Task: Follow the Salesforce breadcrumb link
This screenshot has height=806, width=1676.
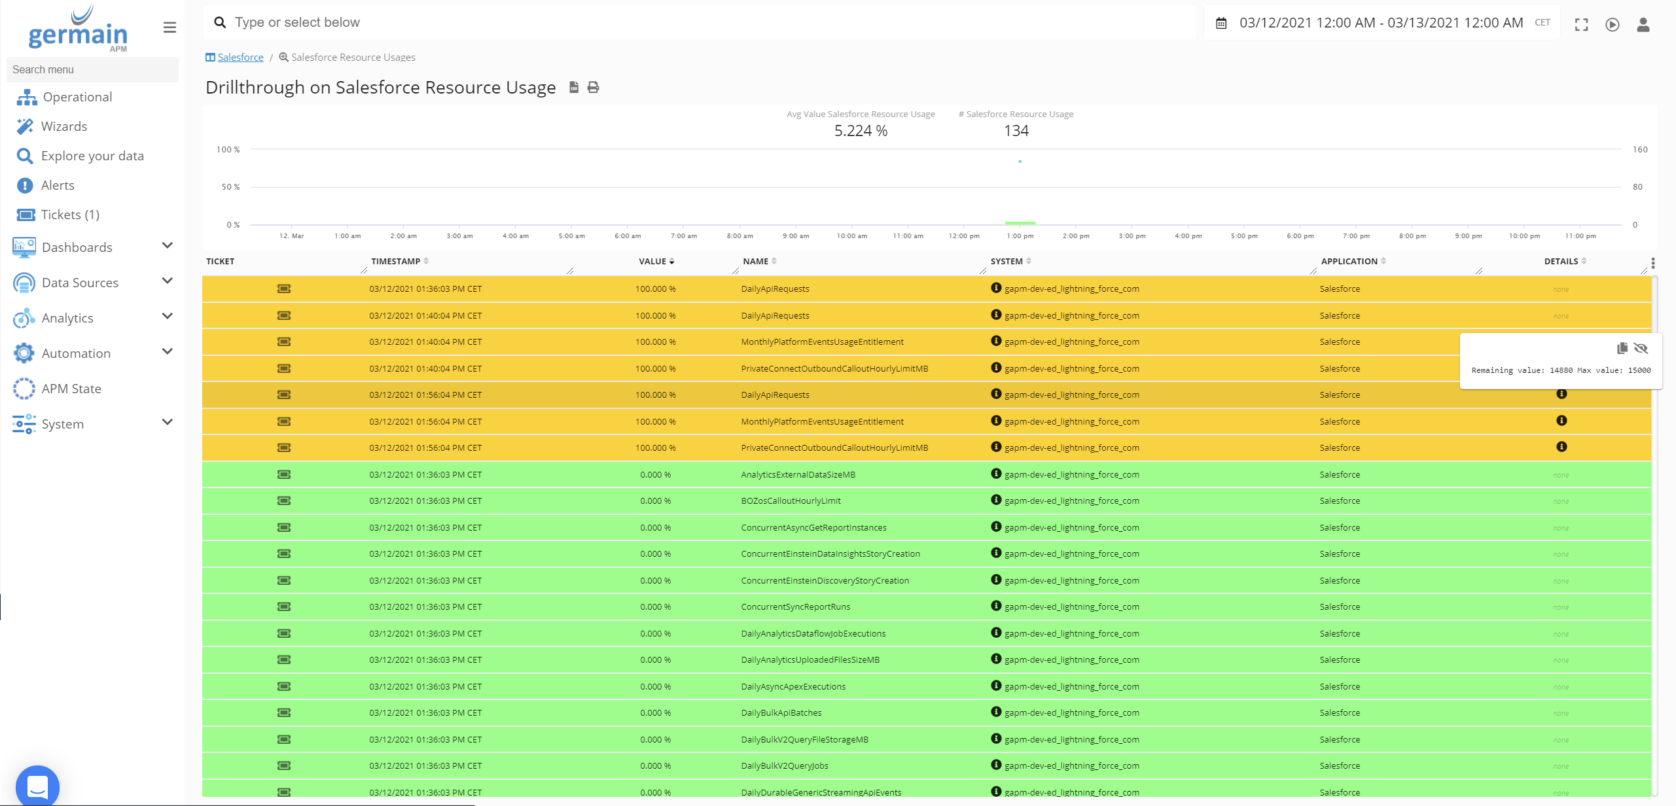Action: [x=240, y=58]
